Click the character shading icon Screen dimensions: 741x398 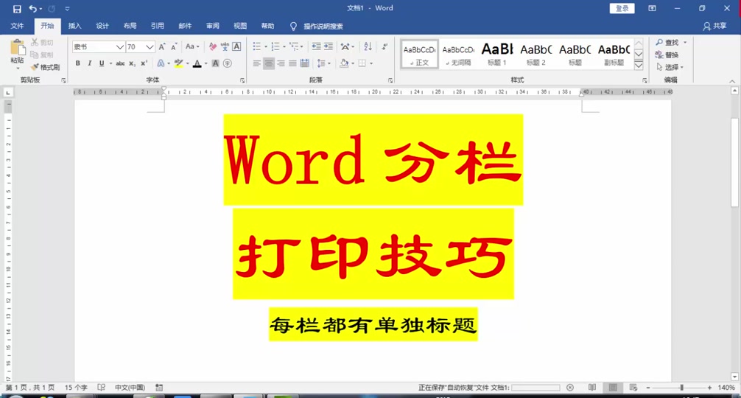coord(216,63)
